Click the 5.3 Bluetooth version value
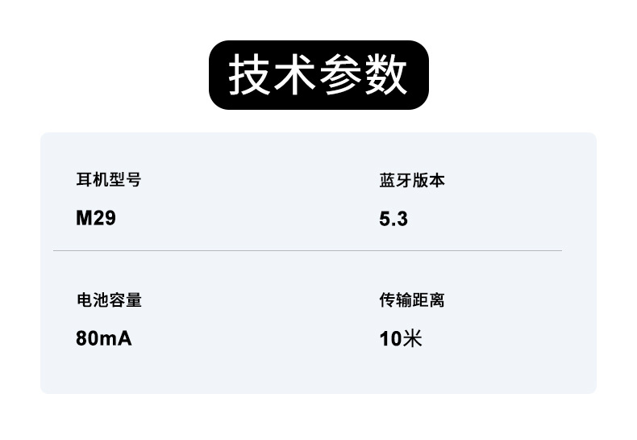 [x=393, y=218]
